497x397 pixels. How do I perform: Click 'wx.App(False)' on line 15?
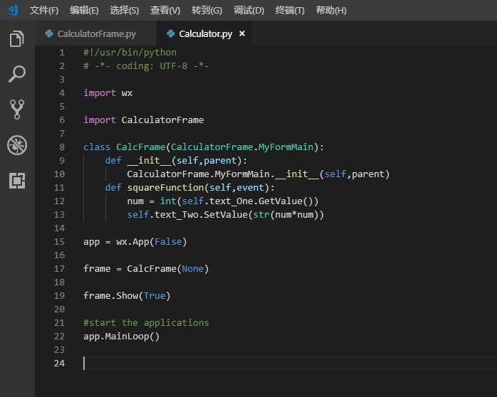(x=152, y=242)
